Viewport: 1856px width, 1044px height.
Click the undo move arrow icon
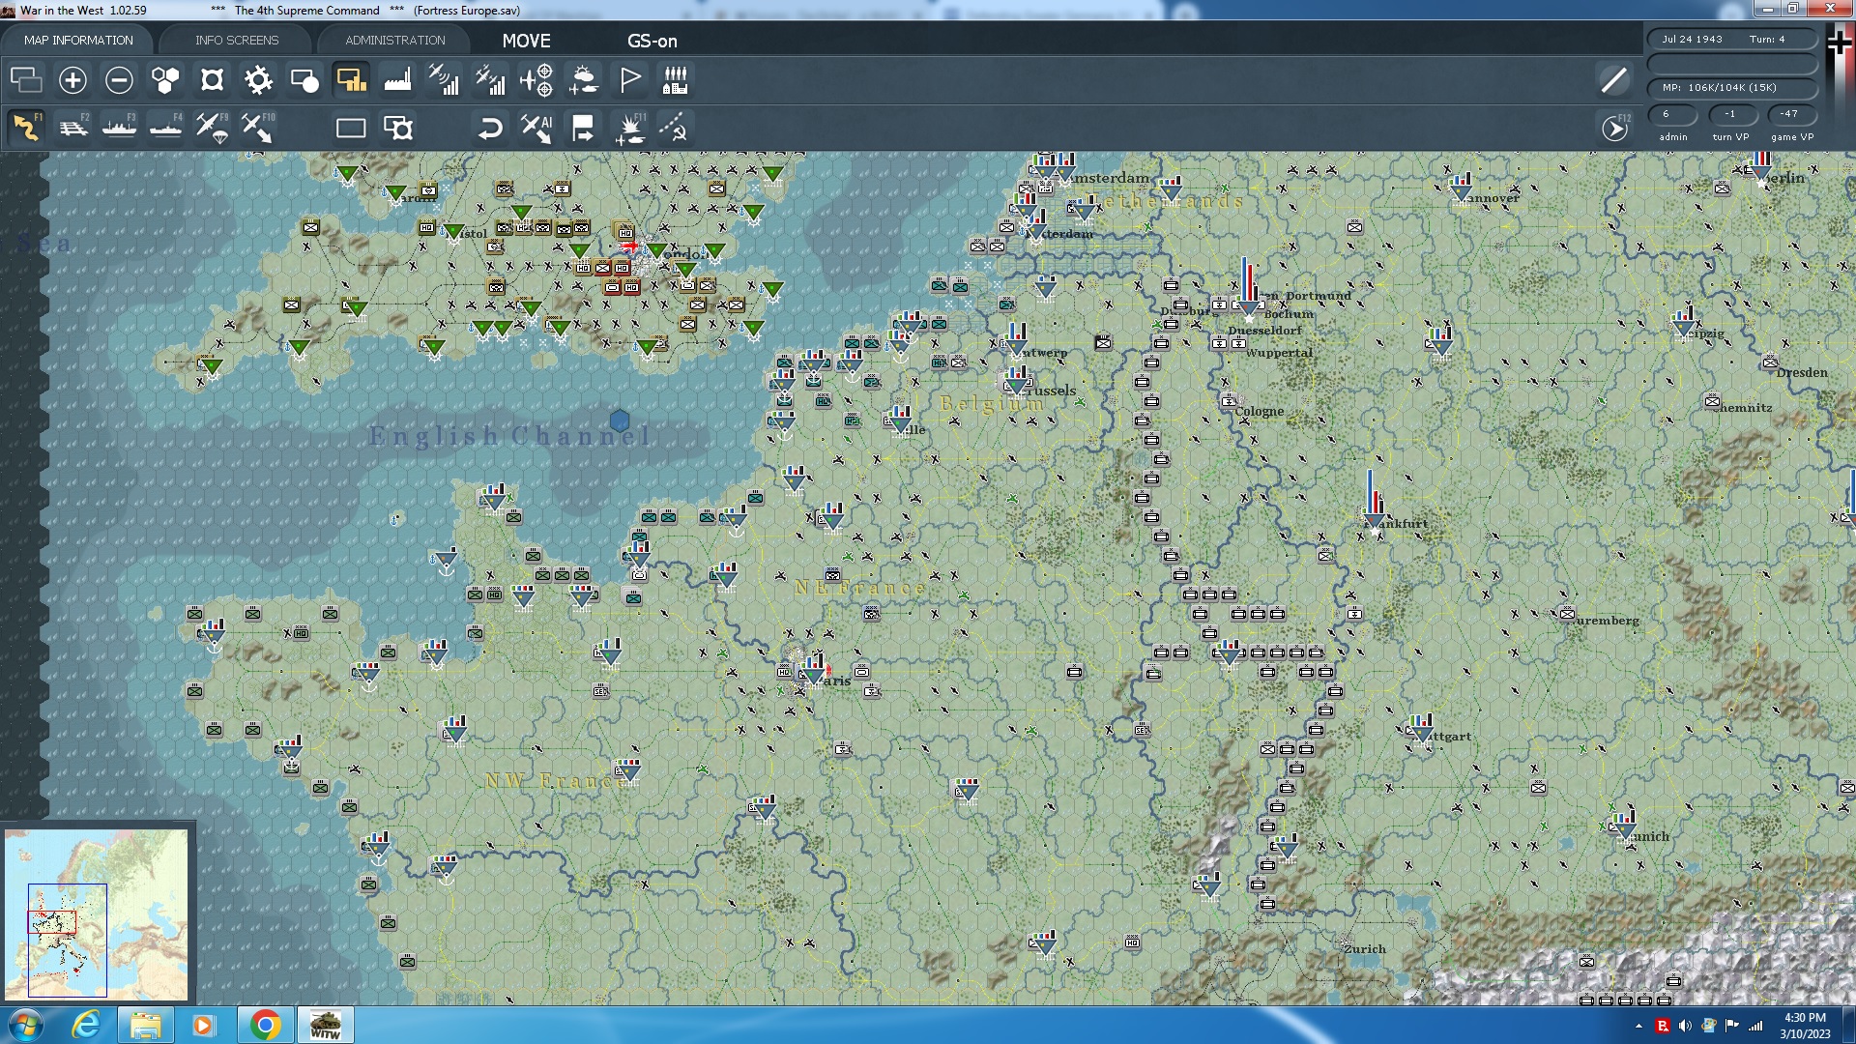point(490,128)
